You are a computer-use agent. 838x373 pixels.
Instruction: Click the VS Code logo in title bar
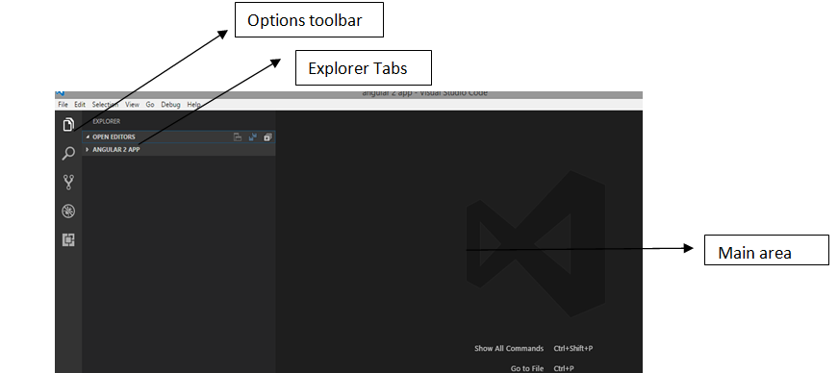60,94
